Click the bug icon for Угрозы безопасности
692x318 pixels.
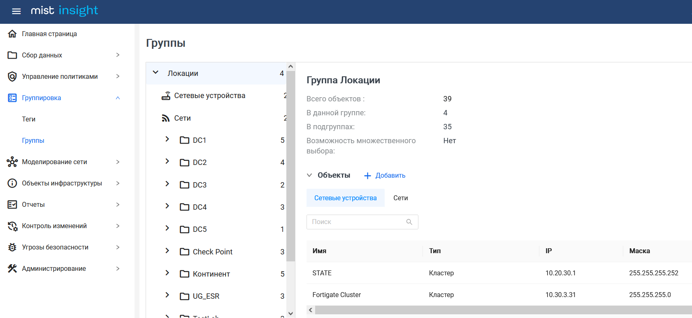[12, 247]
